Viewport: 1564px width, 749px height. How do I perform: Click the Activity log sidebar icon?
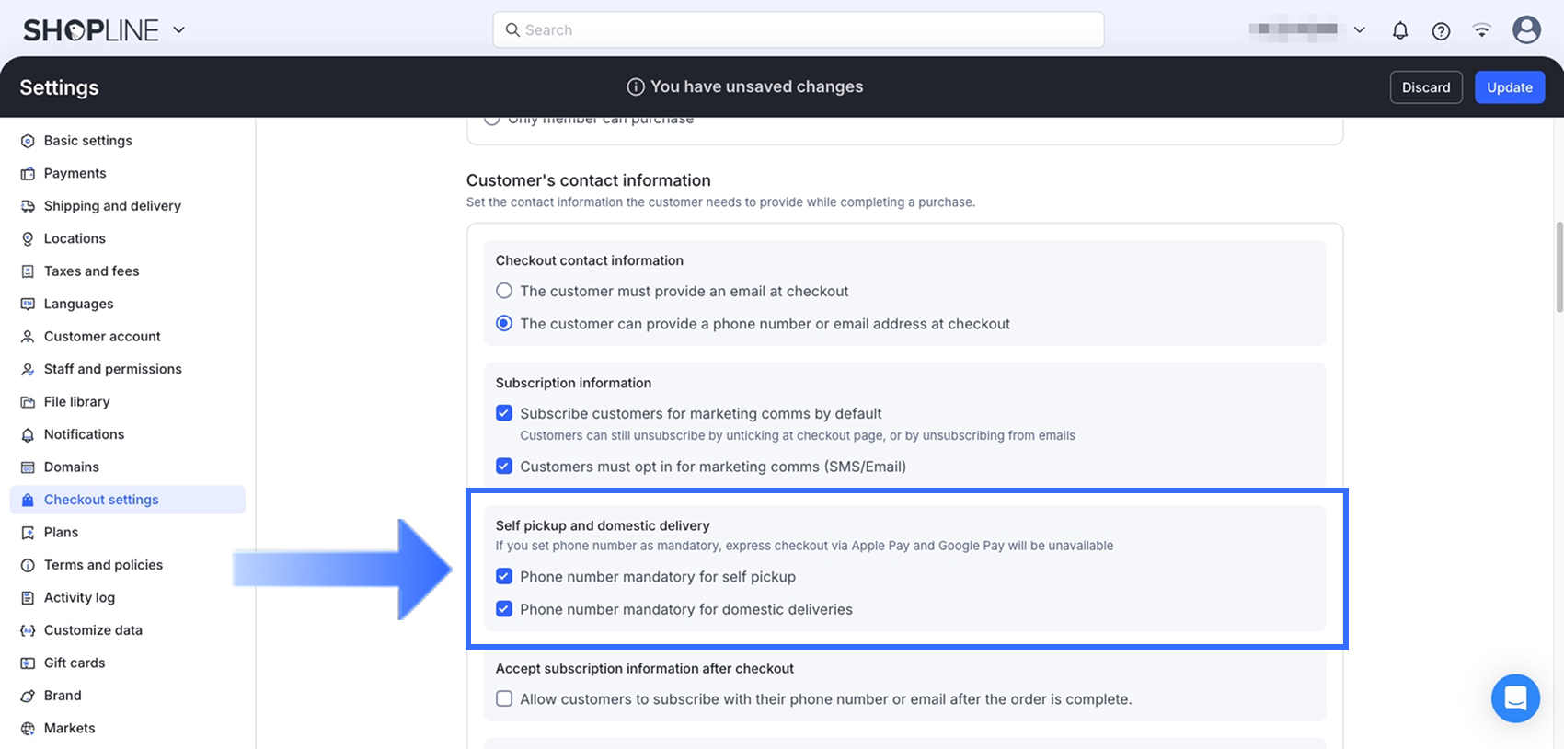pyautogui.click(x=28, y=597)
